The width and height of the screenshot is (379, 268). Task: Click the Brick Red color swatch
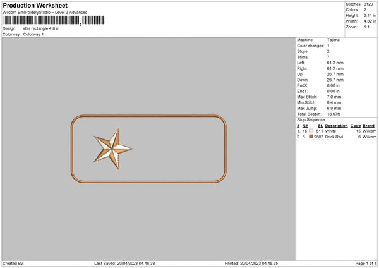pos(311,137)
